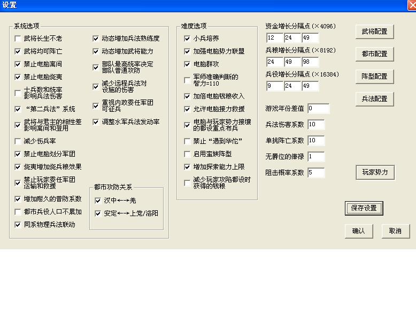Uncheck 武将均可阵亡 option
Image resolution: width=416 pixels, height=329 pixels.
18,52
